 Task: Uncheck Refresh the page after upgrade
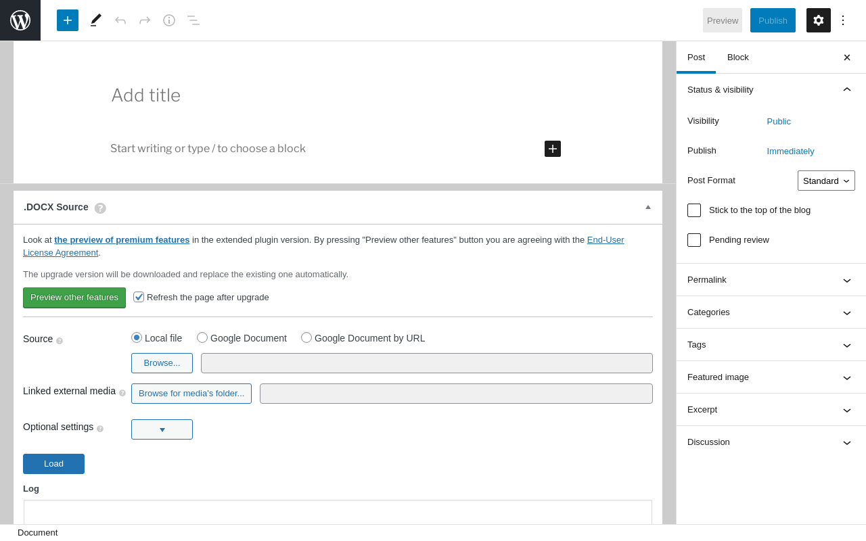(139, 297)
